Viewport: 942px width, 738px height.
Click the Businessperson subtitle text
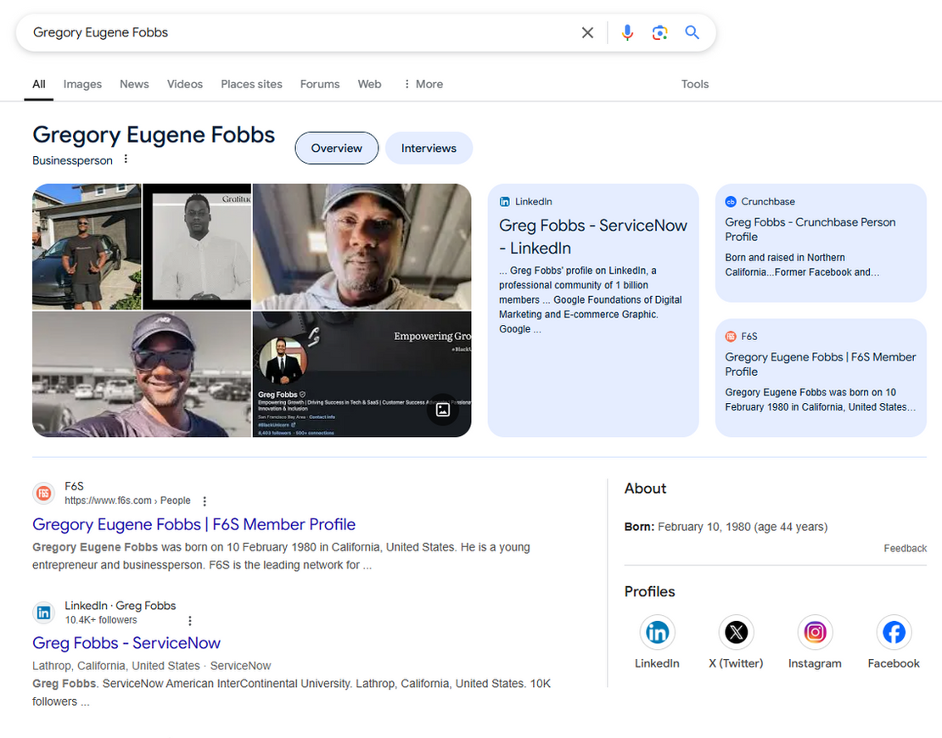(73, 160)
